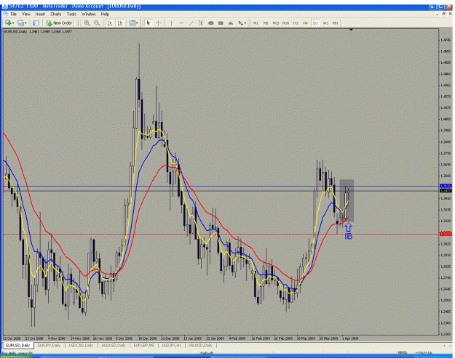
Task: Expand the new chart dropdown arrow
Action: tap(13, 23)
